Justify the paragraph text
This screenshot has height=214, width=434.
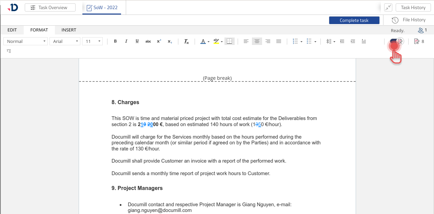click(279, 41)
